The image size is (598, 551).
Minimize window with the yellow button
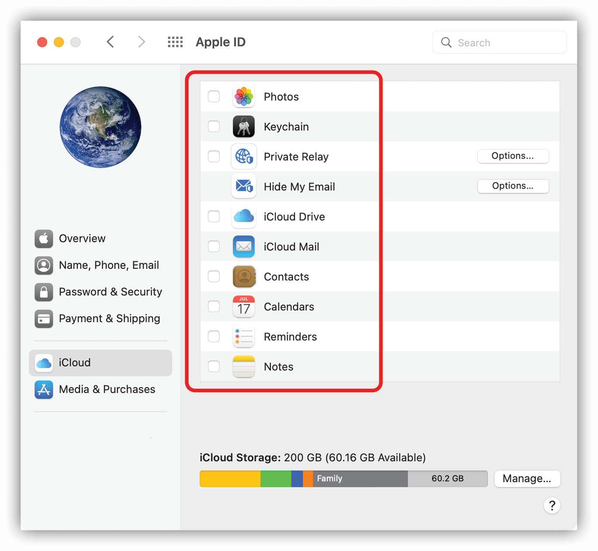[x=58, y=42]
